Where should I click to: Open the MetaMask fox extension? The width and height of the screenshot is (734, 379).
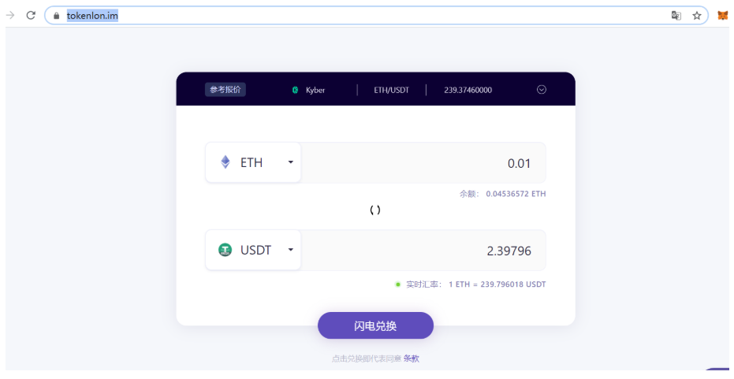coord(723,16)
